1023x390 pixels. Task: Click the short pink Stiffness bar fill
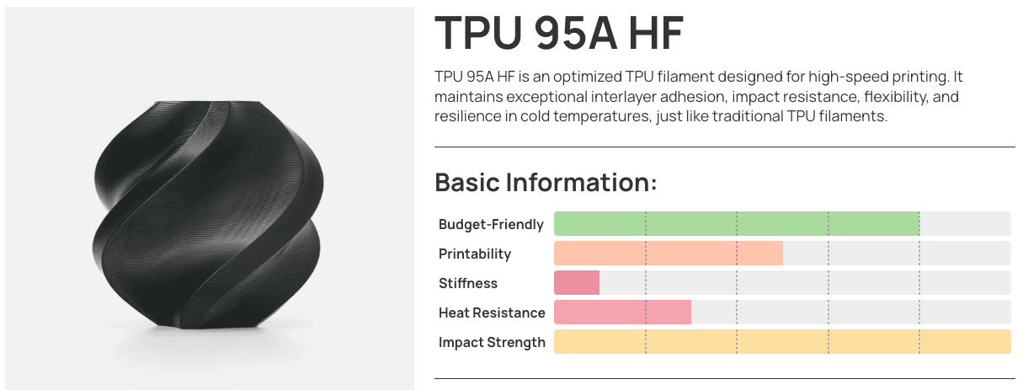pos(577,283)
